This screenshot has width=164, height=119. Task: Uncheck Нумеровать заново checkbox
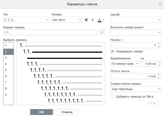click(x=112, y=51)
